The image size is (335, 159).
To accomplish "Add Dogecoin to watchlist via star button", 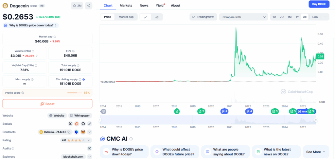I will point(77,6).
